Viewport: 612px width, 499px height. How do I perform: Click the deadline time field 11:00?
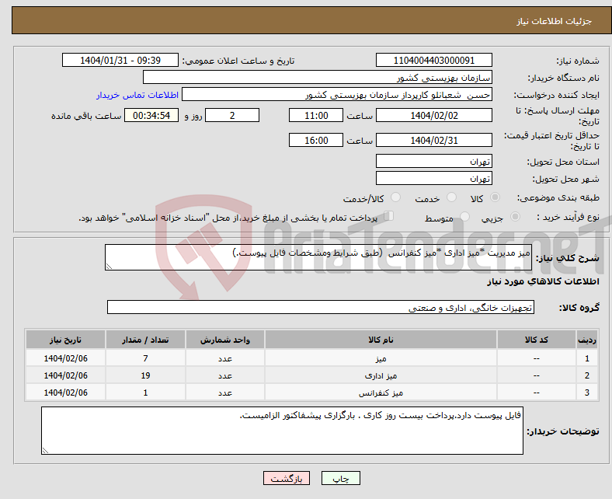[x=316, y=115]
